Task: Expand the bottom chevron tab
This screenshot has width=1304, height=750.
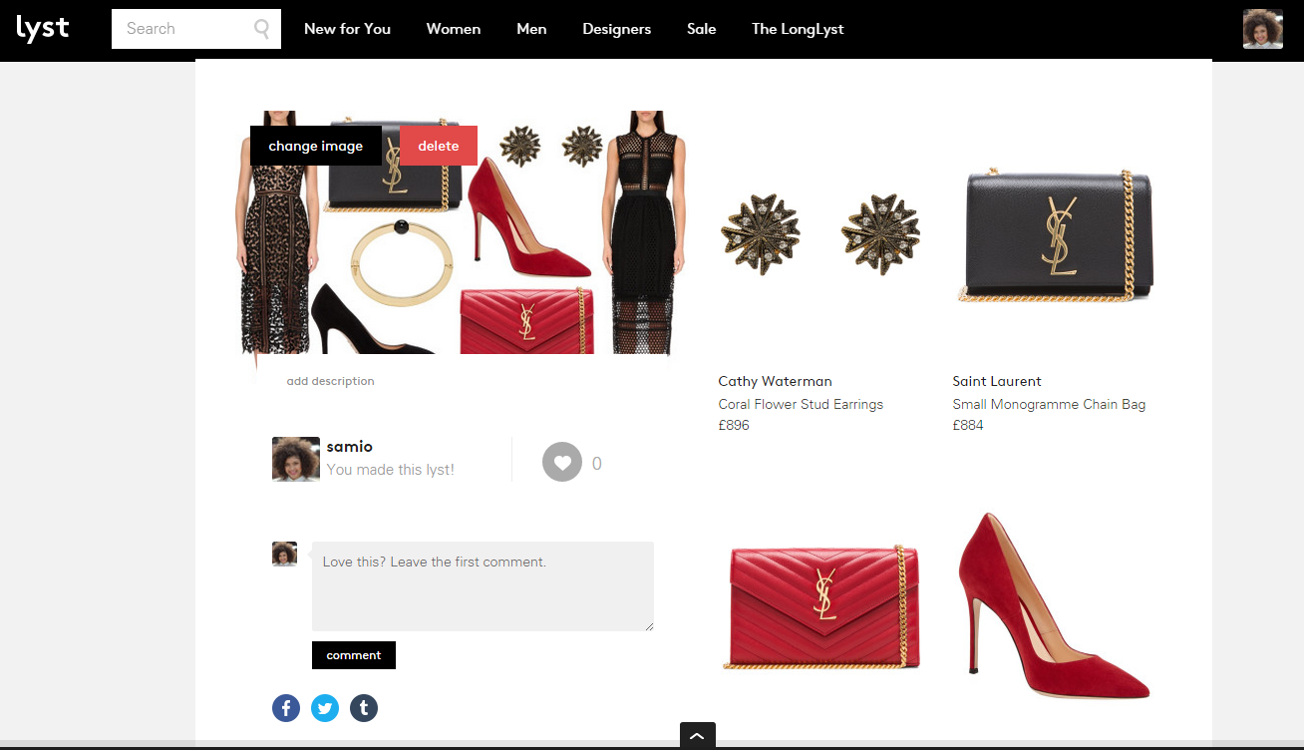Action: tap(698, 736)
